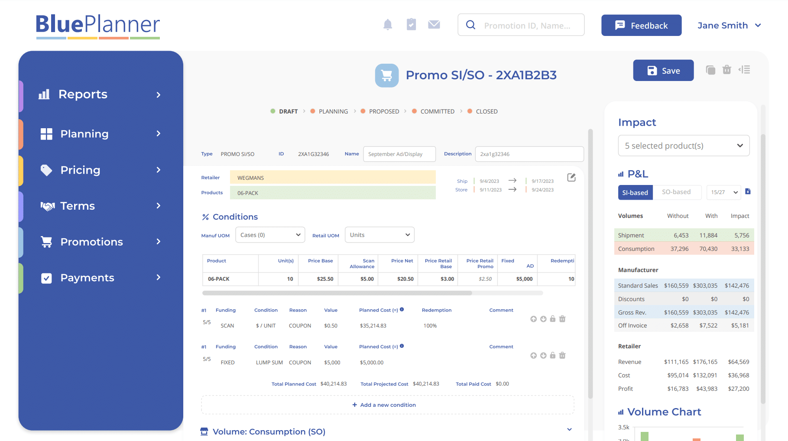
Task: Unlock the SCAN condition lock icon
Action: coord(553,319)
